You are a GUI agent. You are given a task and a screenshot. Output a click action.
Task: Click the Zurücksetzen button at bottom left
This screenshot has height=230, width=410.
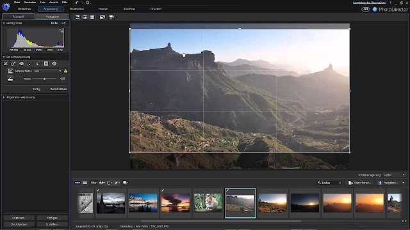[19, 224]
